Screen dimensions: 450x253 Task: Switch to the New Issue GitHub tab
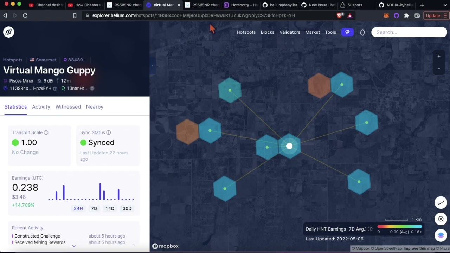319,5
